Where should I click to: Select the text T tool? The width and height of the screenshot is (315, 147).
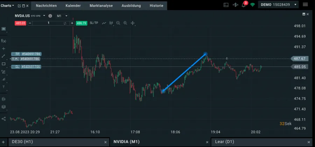coord(3,87)
